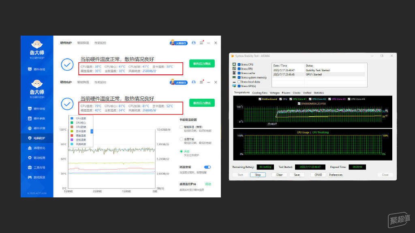Enable Stress local disks in AIDA64
415x233 pixels.
coord(239,82)
